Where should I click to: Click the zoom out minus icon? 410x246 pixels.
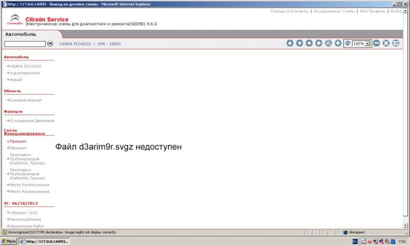[x=376, y=43]
